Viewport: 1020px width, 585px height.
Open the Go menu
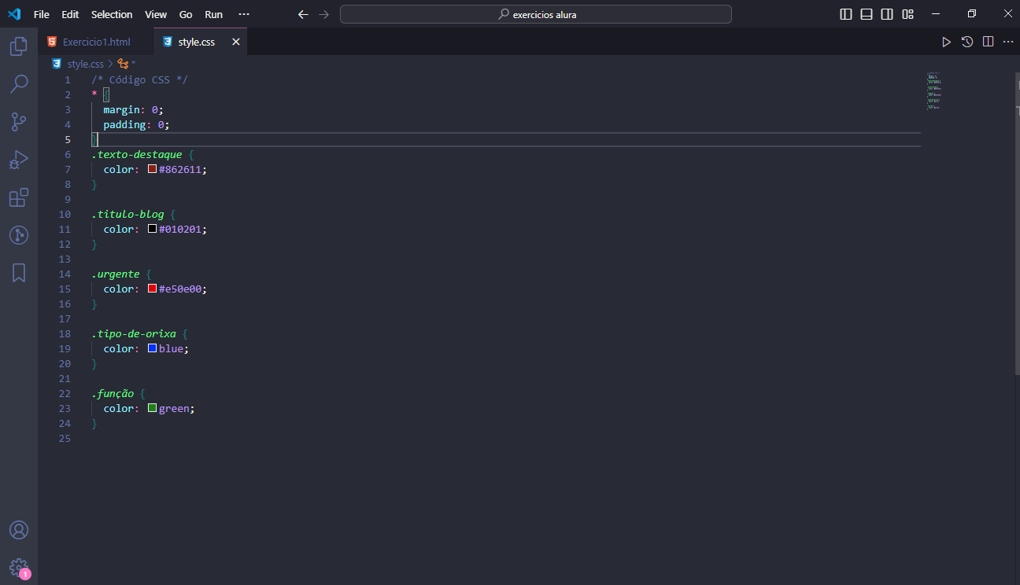click(x=186, y=14)
